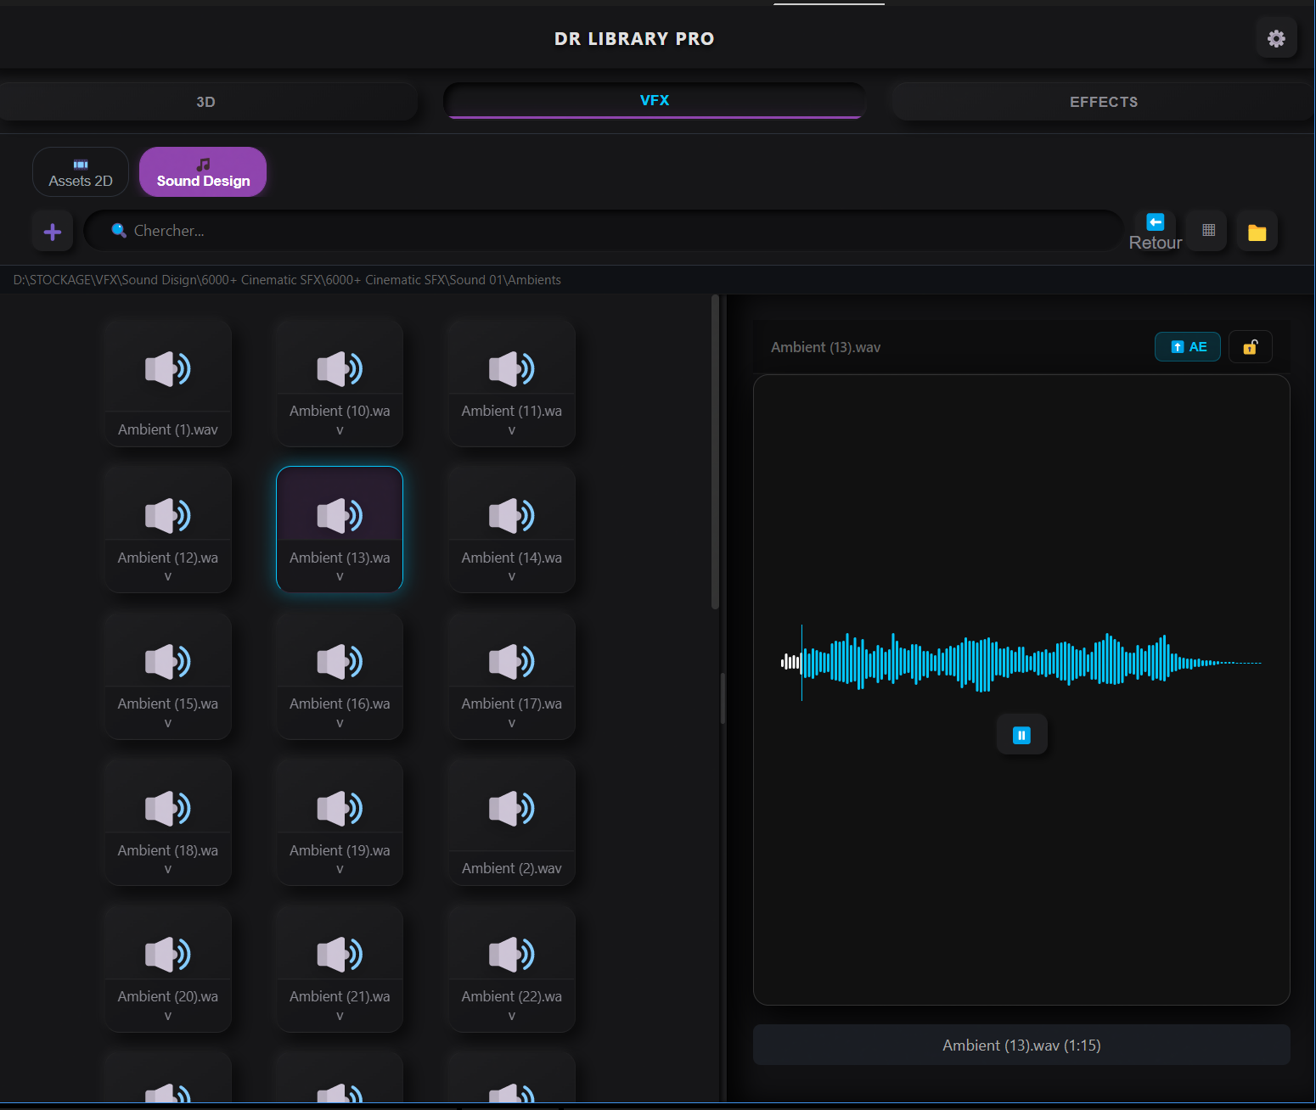Select Ambient (21).wav speaker icon
The height and width of the screenshot is (1110, 1316).
340,954
